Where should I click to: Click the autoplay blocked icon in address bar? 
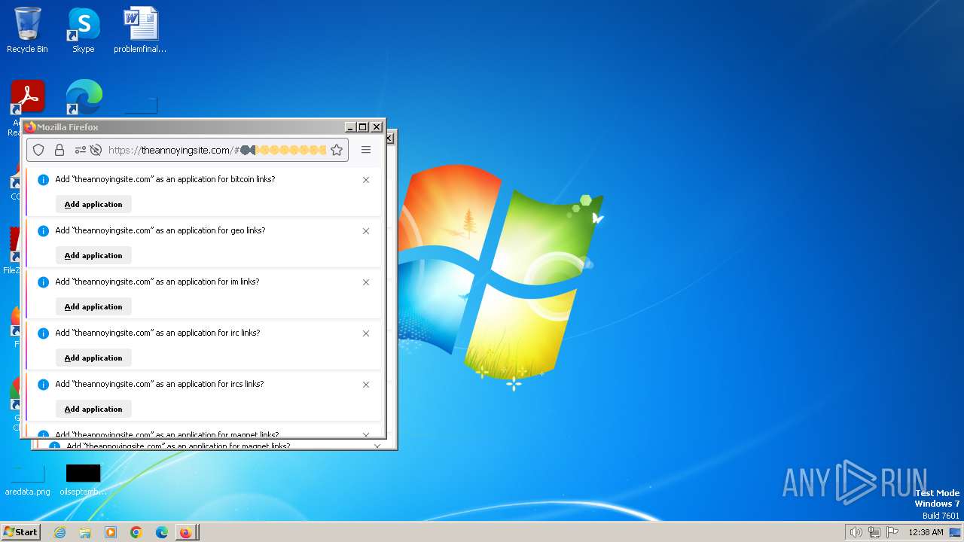coord(96,150)
